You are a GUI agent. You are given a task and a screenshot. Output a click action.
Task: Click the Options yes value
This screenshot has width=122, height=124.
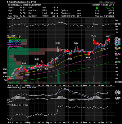pyautogui.click(x=79, y=11)
